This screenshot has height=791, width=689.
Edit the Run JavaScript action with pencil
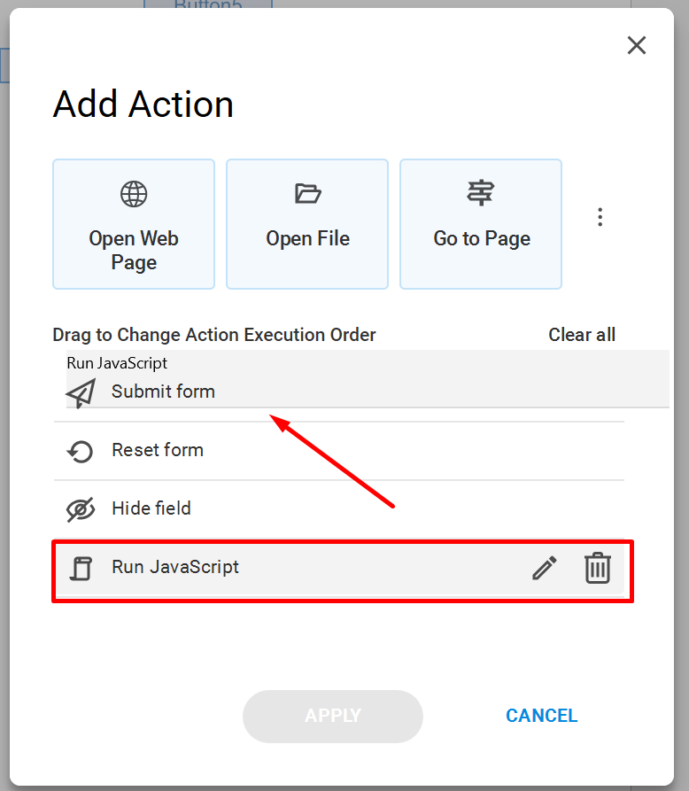coord(545,568)
